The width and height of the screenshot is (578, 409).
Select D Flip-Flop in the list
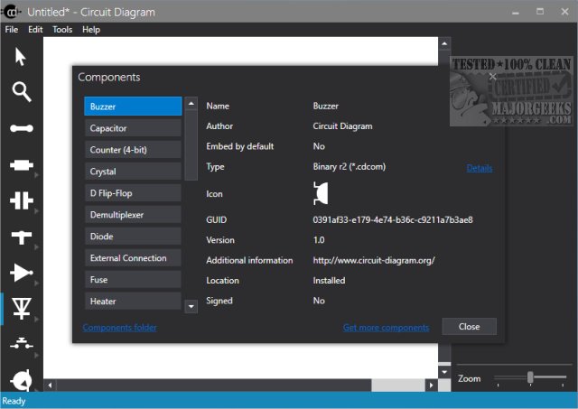(x=133, y=193)
